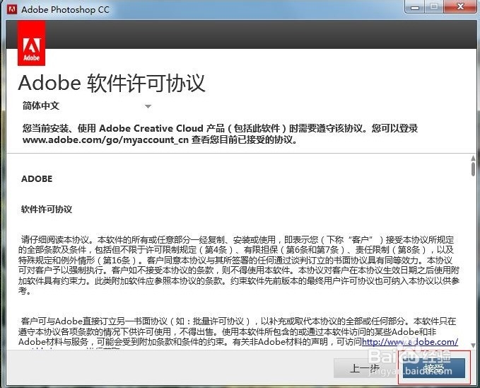The width and height of the screenshot is (480, 388).
Task: Click the 接受 accept button
Action: pos(434,367)
